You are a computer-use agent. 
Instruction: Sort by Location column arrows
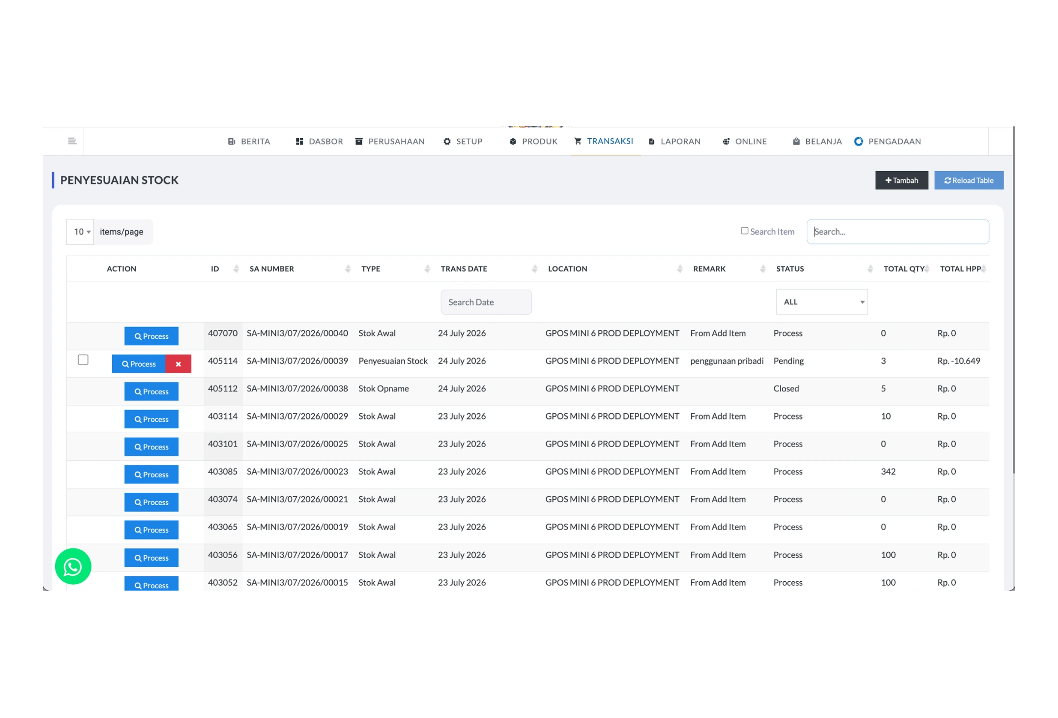click(x=679, y=269)
